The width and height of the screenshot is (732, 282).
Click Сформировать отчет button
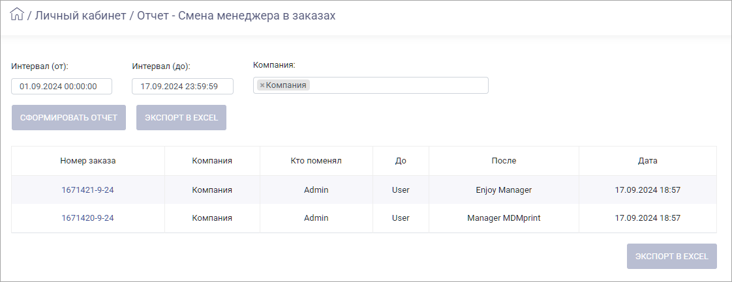tap(69, 117)
